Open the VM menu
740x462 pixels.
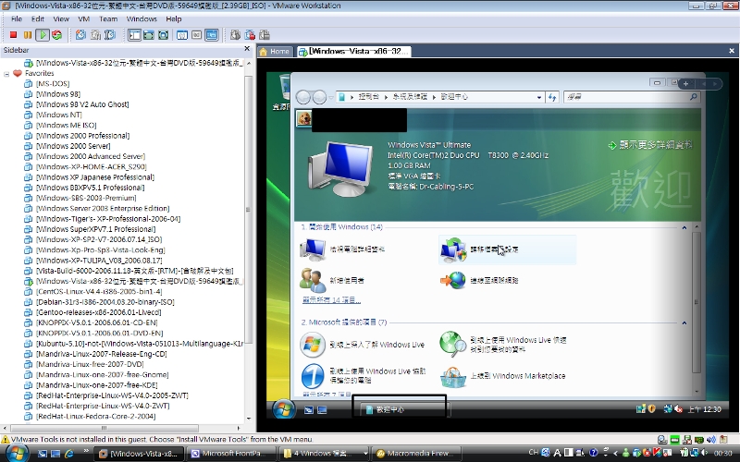pyautogui.click(x=84, y=18)
